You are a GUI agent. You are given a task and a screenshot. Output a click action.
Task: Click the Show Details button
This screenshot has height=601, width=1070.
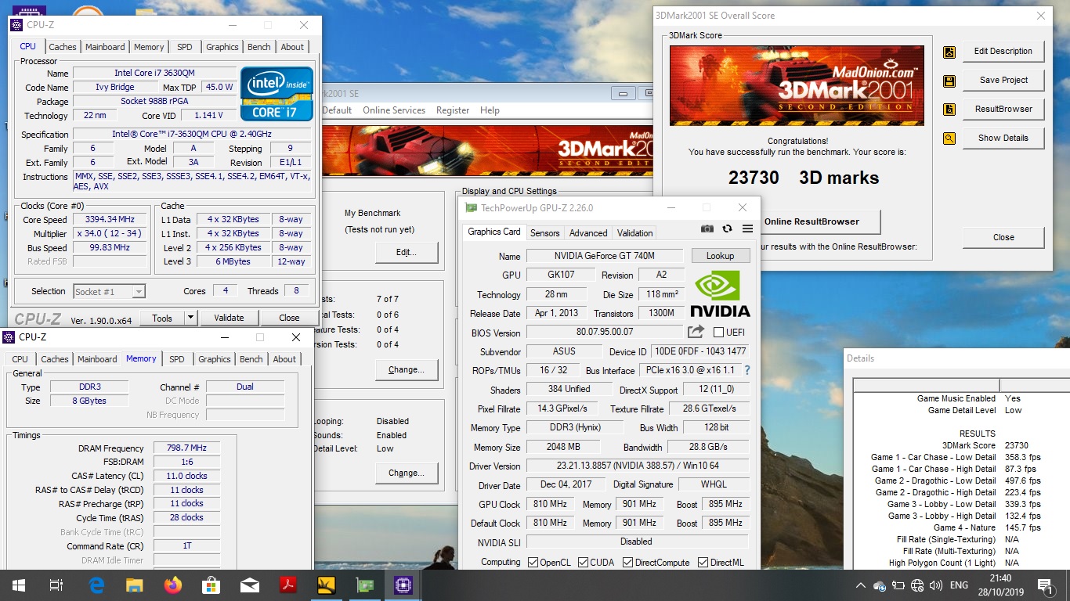[x=1003, y=139]
